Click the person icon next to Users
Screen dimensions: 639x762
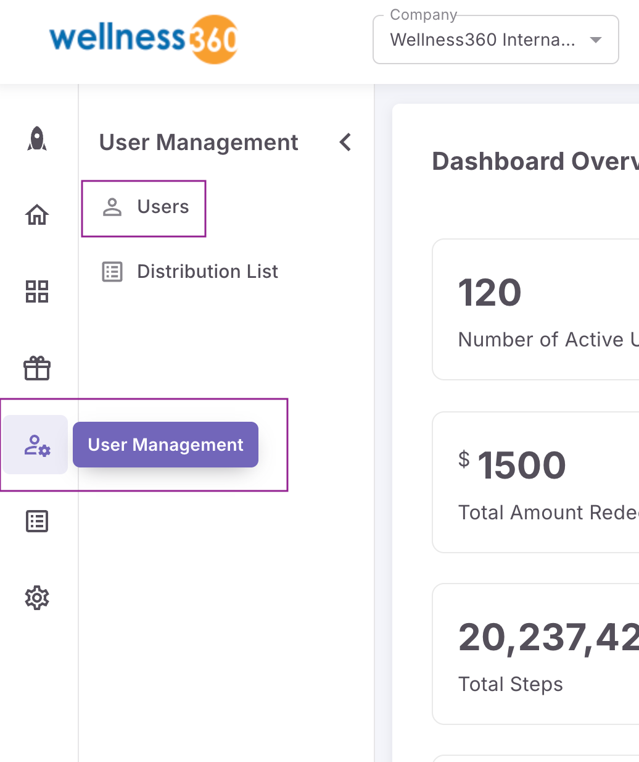point(112,207)
